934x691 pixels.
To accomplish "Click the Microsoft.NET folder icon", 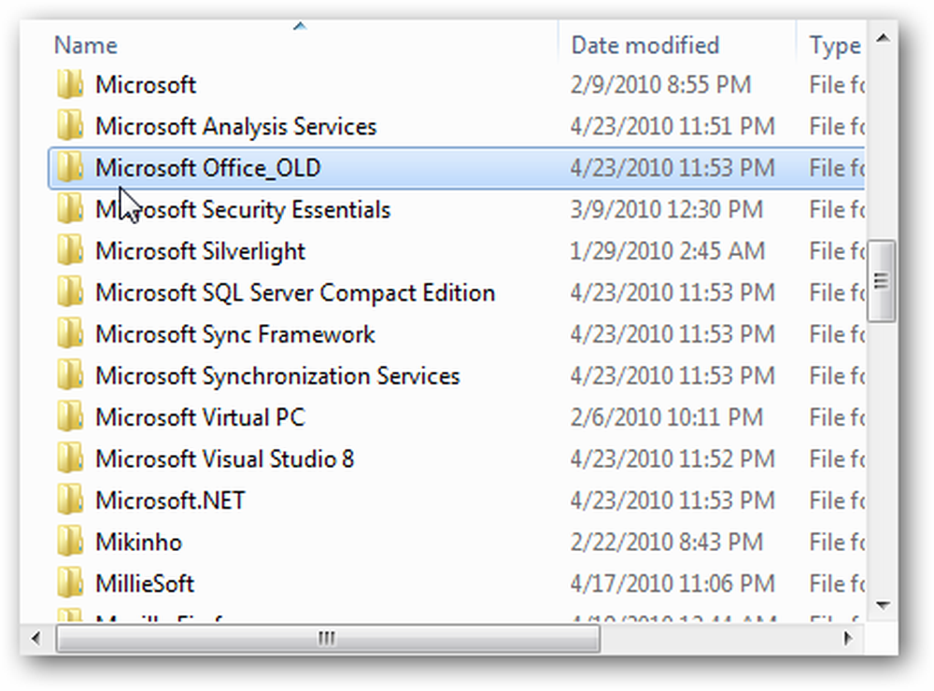I will (70, 501).
